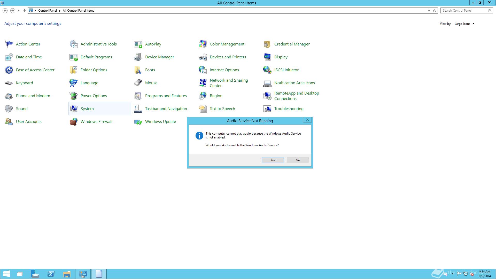Click the Date and Time icon
The width and height of the screenshot is (496, 279).
coord(9,57)
